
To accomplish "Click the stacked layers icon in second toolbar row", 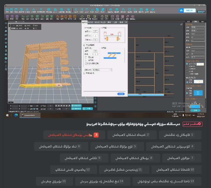I will coord(32,17).
